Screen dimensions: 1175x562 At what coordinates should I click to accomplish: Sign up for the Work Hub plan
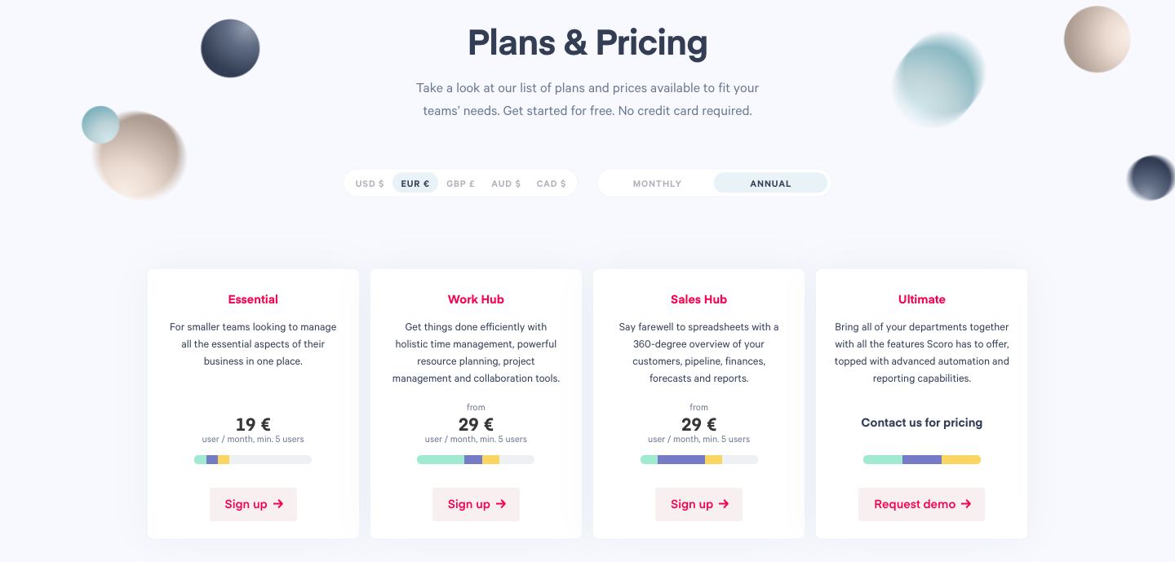coord(476,504)
